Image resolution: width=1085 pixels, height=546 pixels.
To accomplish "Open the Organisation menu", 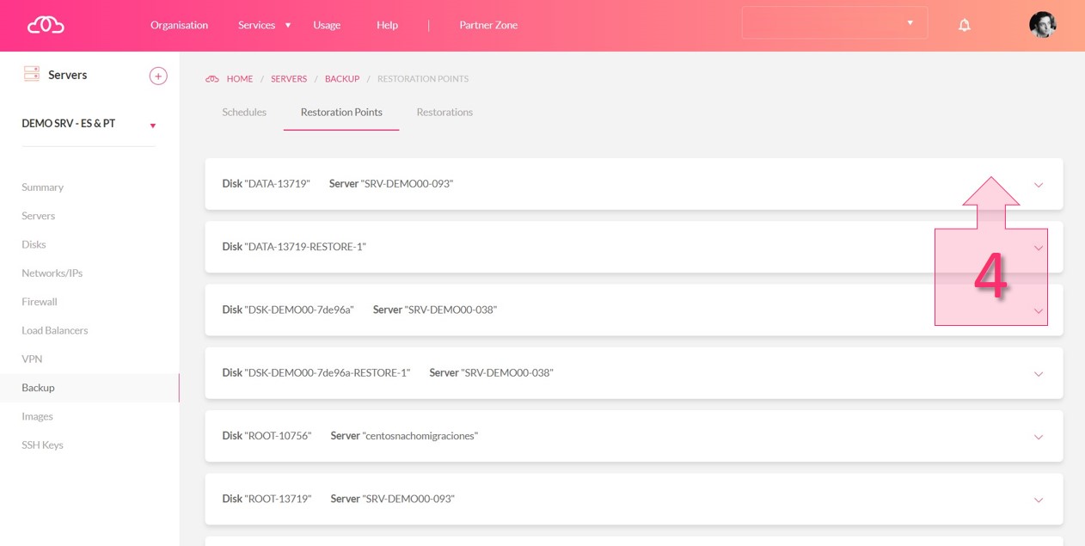I will pyautogui.click(x=179, y=25).
